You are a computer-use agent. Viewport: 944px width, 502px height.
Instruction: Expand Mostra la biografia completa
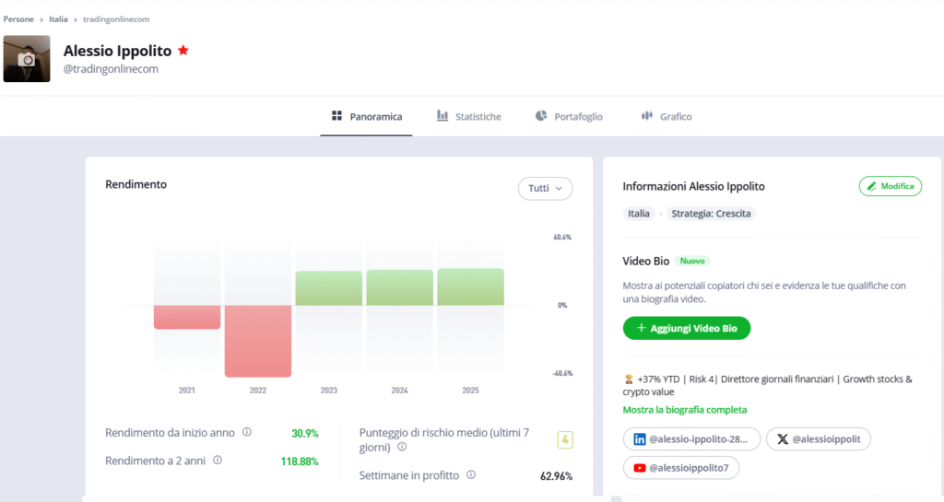click(x=684, y=410)
